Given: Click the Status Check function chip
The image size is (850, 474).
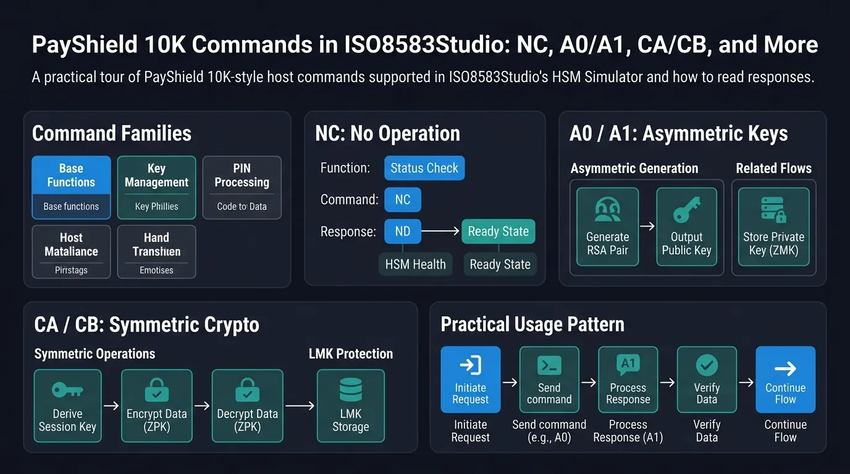Looking at the screenshot, I should pos(424,168).
